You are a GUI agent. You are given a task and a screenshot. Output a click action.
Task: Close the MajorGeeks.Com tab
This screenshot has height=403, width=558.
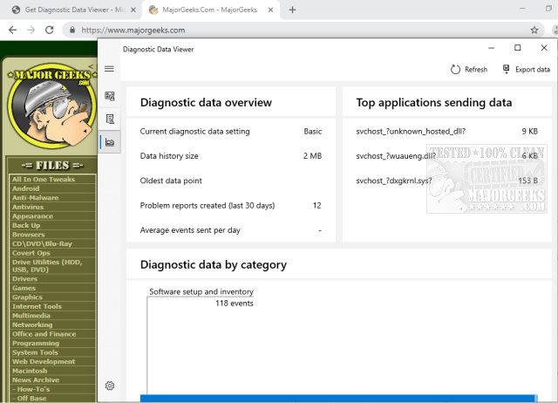point(270,10)
